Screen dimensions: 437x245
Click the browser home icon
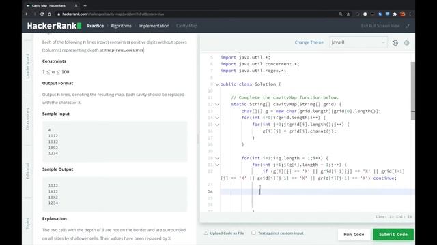coord(49,14)
